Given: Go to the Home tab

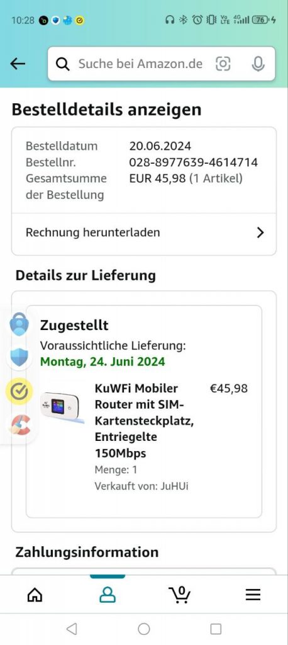Looking at the screenshot, I should [35, 595].
